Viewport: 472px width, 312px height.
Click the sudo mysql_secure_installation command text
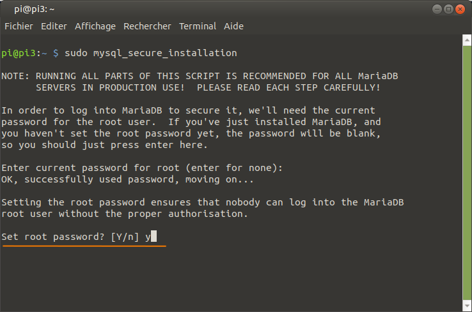[151, 53]
